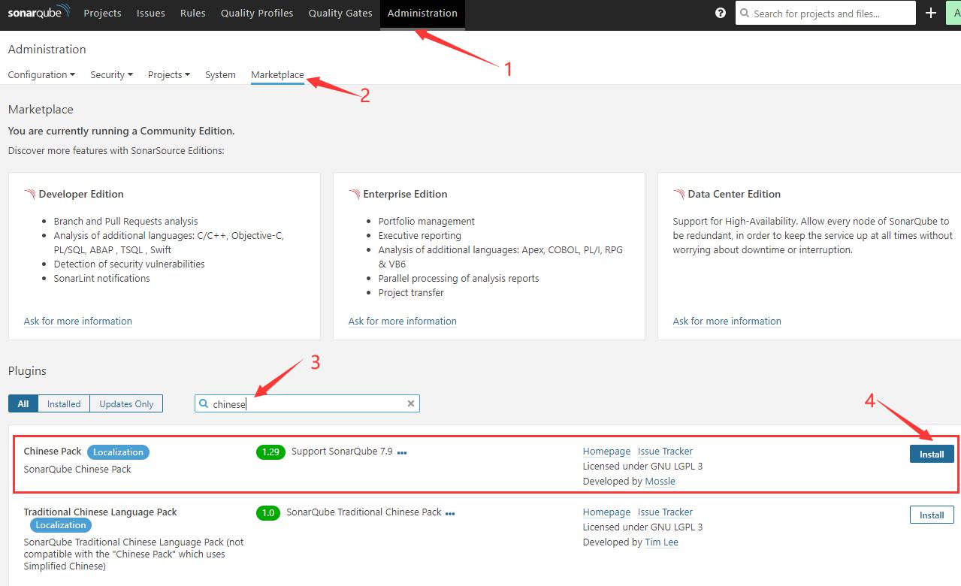Click the Enterprise Edition logo icon
Screen dimensions: 961x586
(x=355, y=194)
